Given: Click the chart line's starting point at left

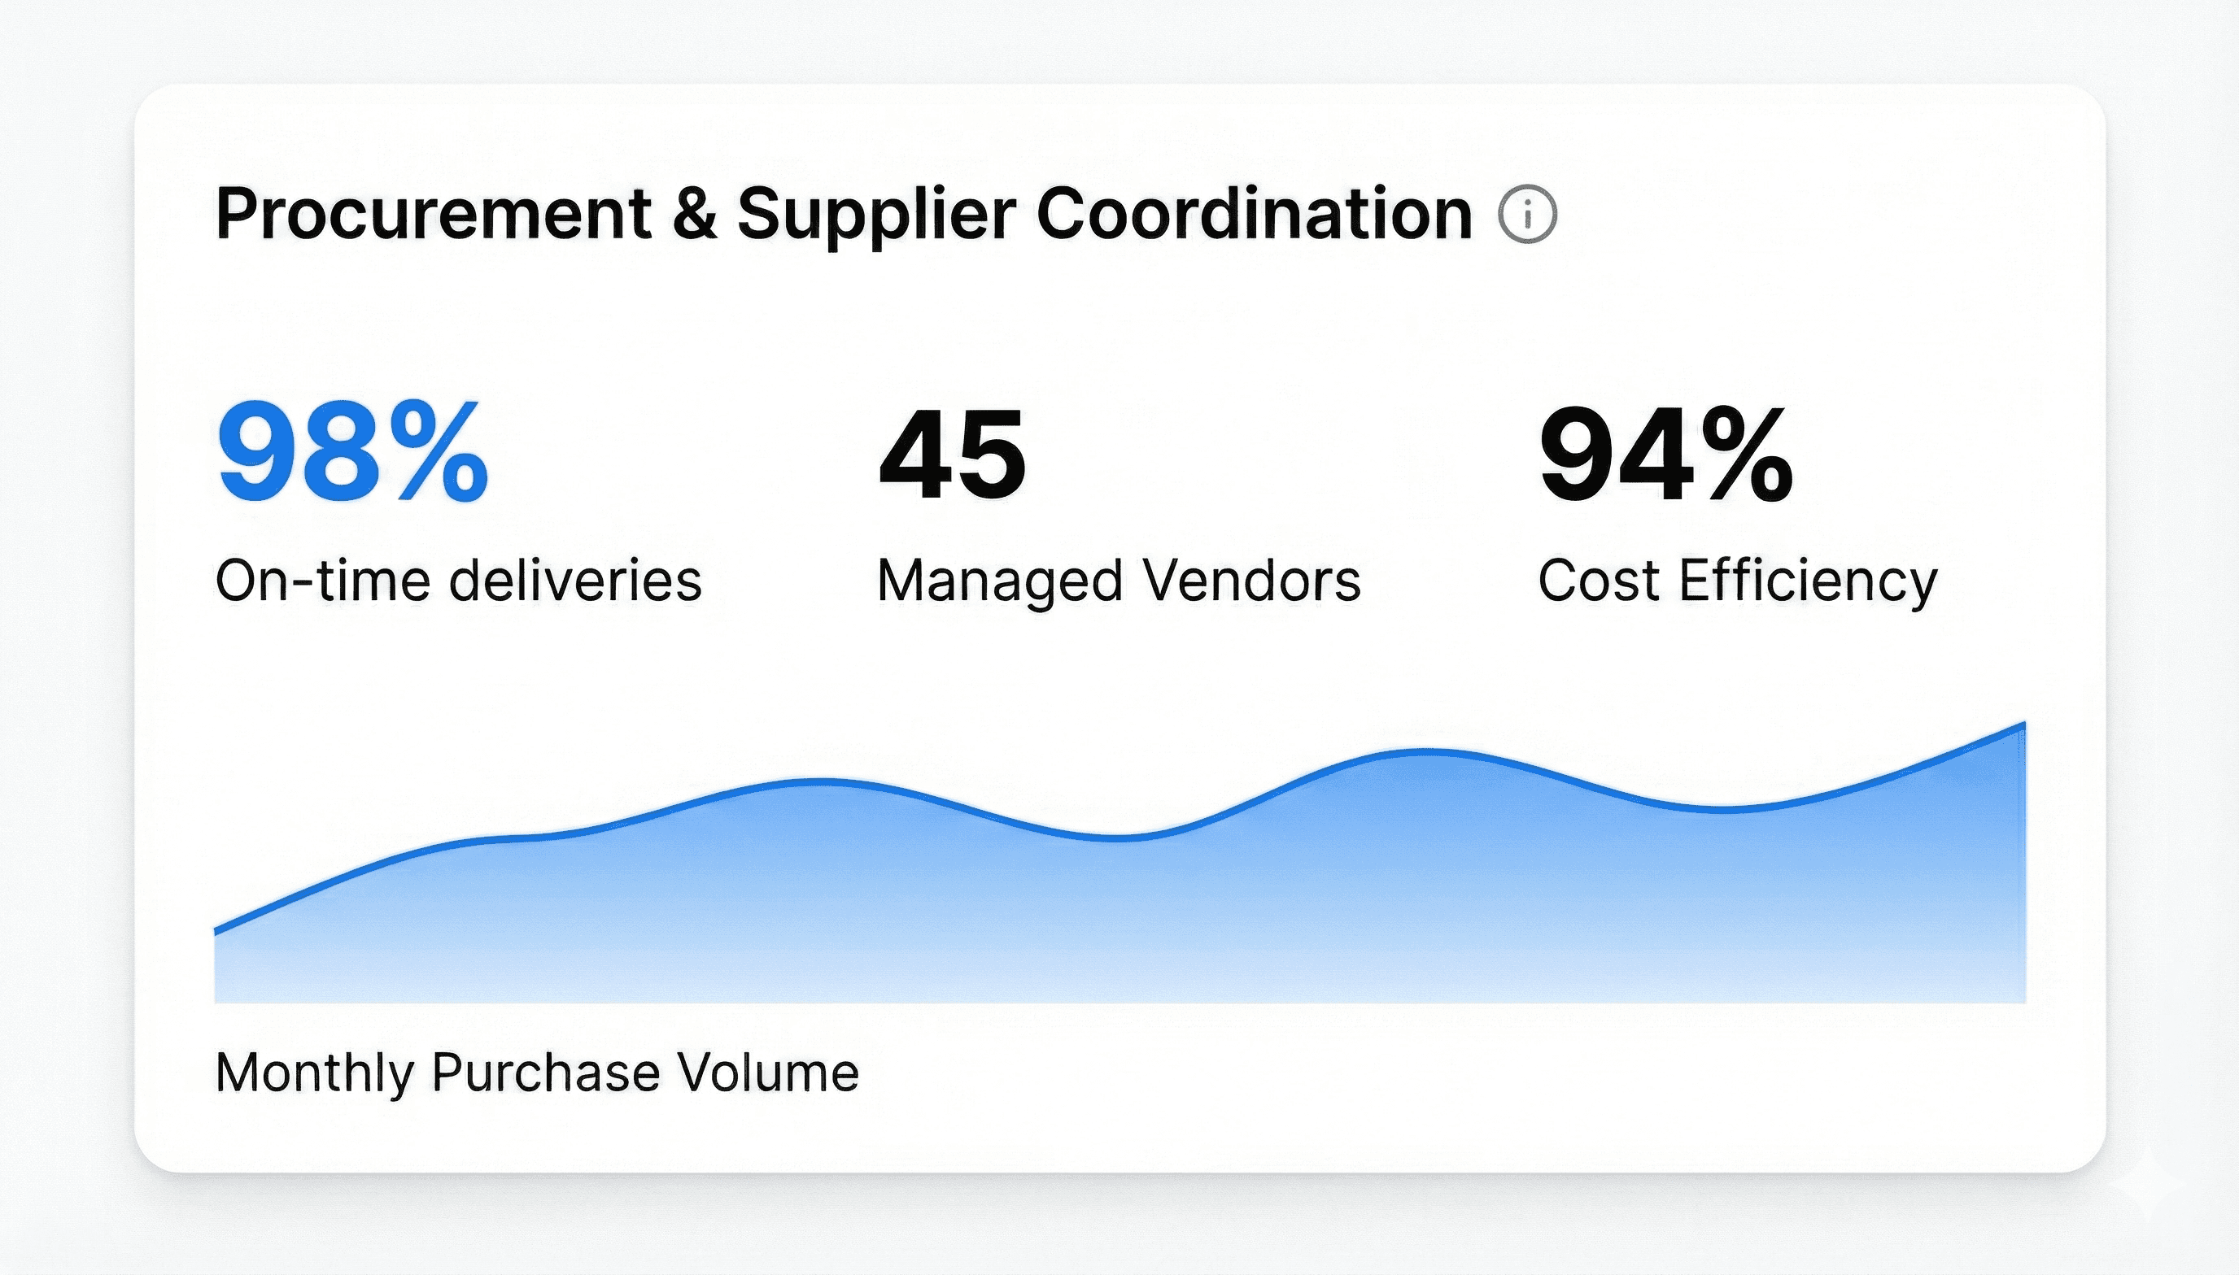Looking at the screenshot, I should pyautogui.click(x=216, y=930).
